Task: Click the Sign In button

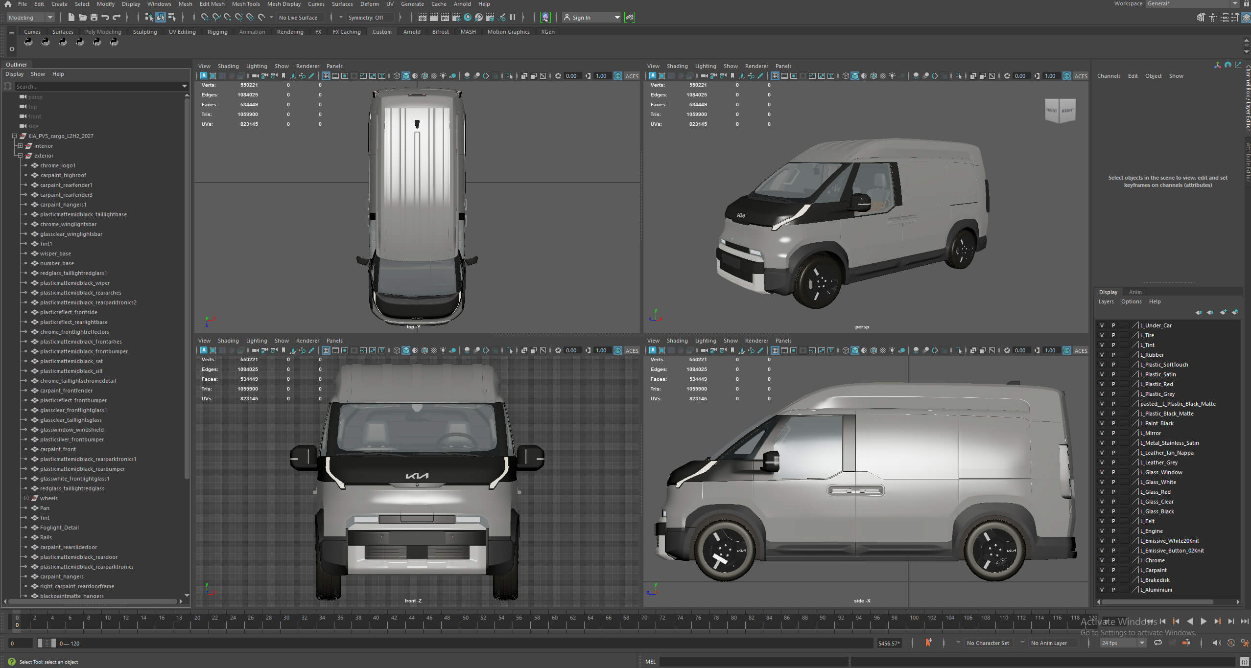Action: [x=591, y=18]
